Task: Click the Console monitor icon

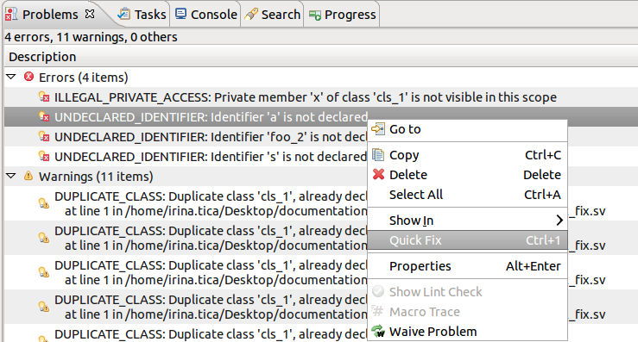Action: pyautogui.click(x=180, y=14)
